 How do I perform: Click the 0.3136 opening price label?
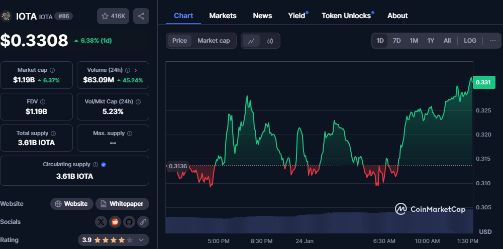coord(178,166)
